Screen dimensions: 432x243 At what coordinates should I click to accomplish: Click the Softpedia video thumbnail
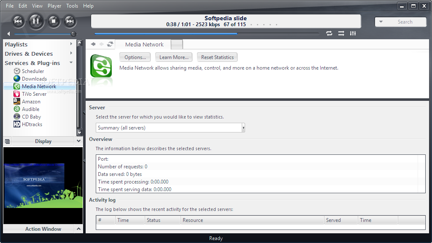point(43,186)
